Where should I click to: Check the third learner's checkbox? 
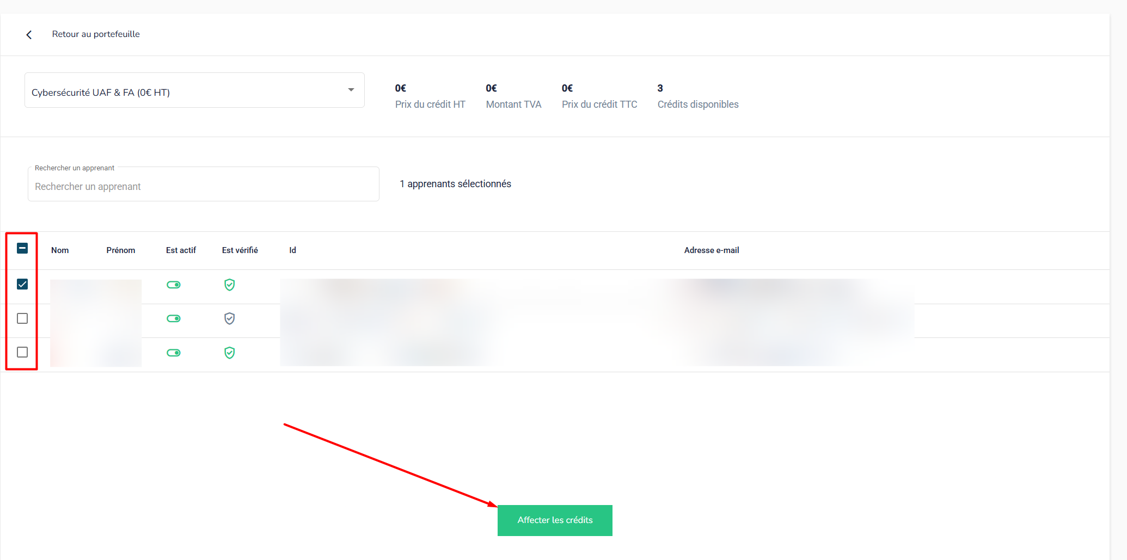click(22, 352)
